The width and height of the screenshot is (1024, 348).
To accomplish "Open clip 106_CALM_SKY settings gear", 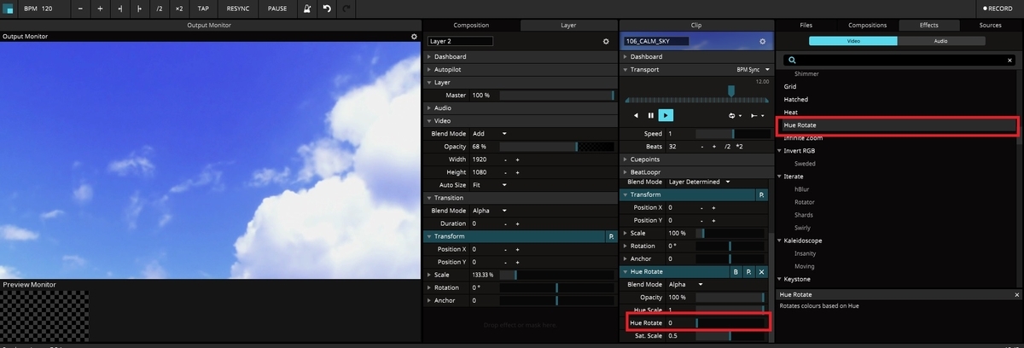I will click(x=763, y=41).
